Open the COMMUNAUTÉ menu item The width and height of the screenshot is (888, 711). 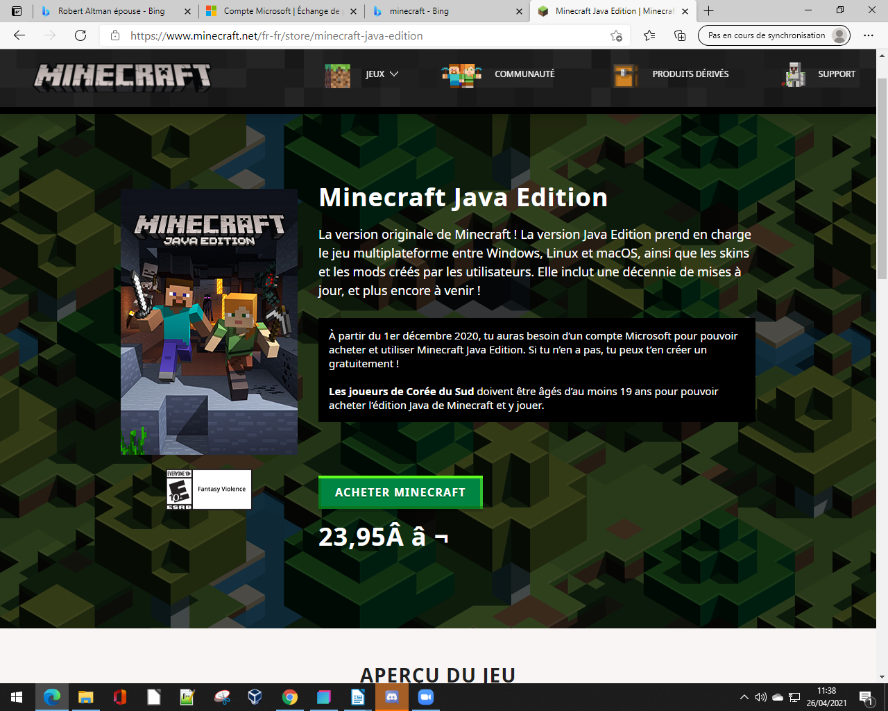(x=524, y=74)
